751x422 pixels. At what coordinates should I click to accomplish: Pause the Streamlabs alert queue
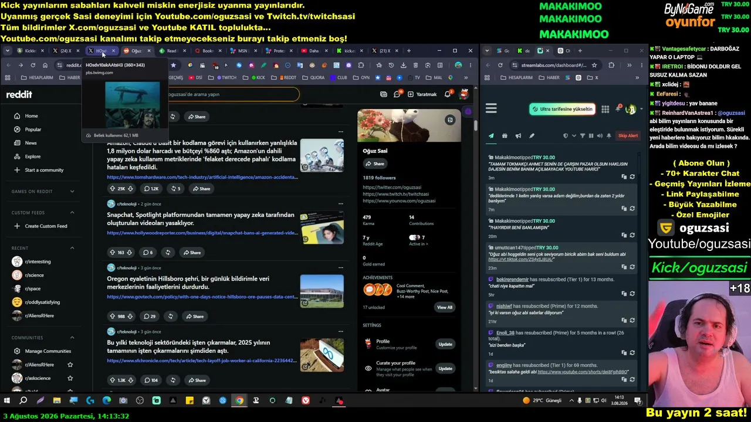pos(591,136)
